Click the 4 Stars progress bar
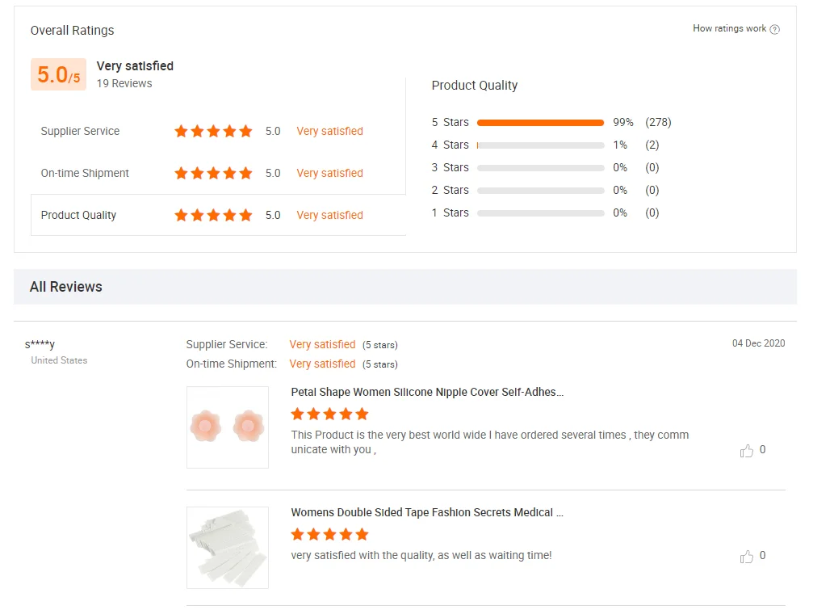The width and height of the screenshot is (813, 610). [540, 145]
